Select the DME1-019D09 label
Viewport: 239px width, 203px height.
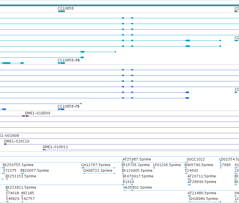pos(38,113)
